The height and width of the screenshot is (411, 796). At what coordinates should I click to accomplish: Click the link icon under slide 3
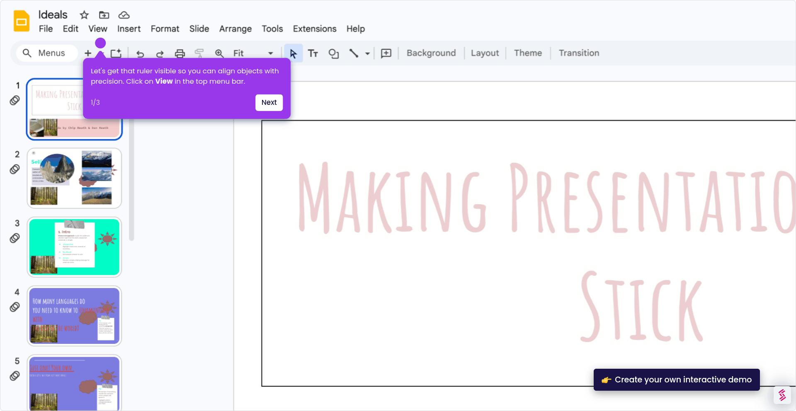click(15, 238)
